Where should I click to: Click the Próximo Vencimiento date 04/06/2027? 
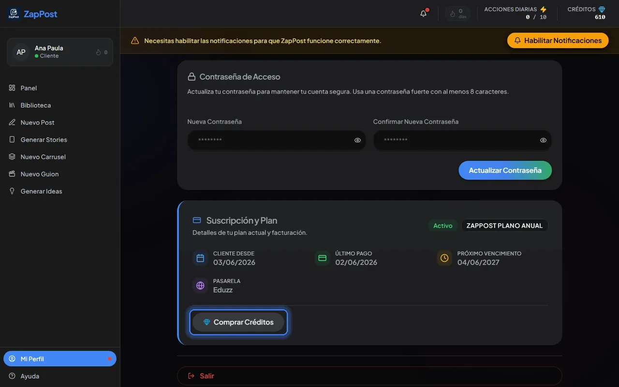[x=478, y=263]
